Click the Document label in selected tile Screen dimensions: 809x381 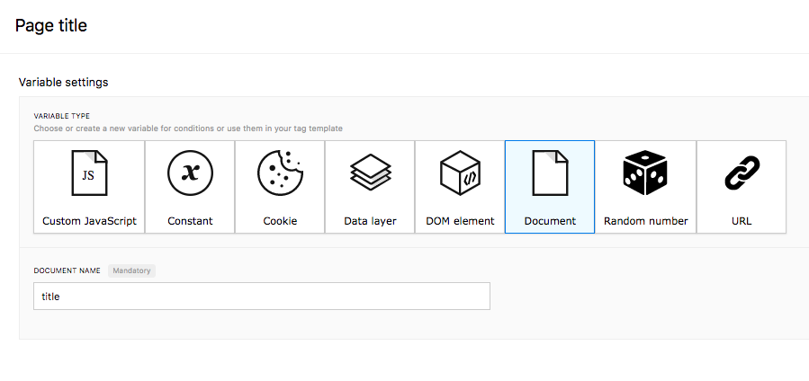tap(550, 221)
